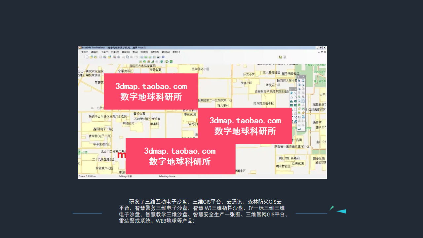This screenshot has height=238, width=423.
Task: Click the blue Help question-mark icon
Action: pyautogui.click(x=163, y=57)
